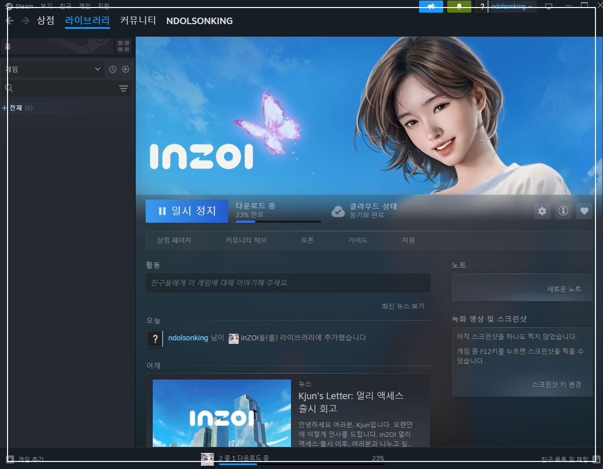The height and width of the screenshot is (469, 603).
Task: Open the 가이드 tab
Action: [x=358, y=240]
